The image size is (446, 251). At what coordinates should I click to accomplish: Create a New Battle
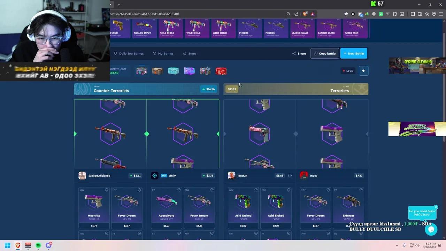coord(354,53)
